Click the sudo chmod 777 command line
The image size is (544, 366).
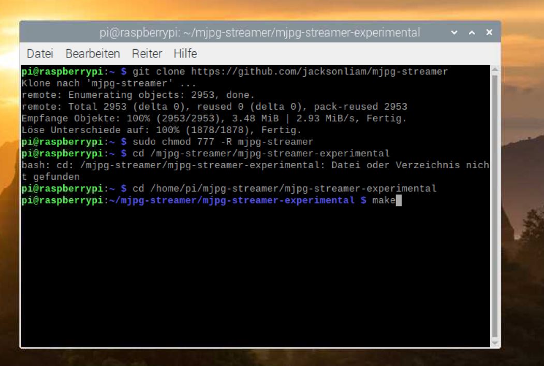(x=223, y=141)
